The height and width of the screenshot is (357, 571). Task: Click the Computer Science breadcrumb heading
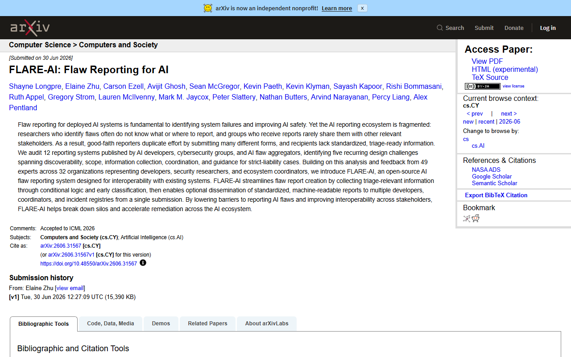(40, 45)
